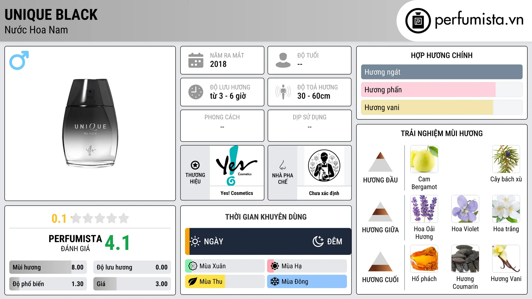Click the Chưa xác định perfumer label
Viewport: 532px width, 299px height.
click(324, 193)
